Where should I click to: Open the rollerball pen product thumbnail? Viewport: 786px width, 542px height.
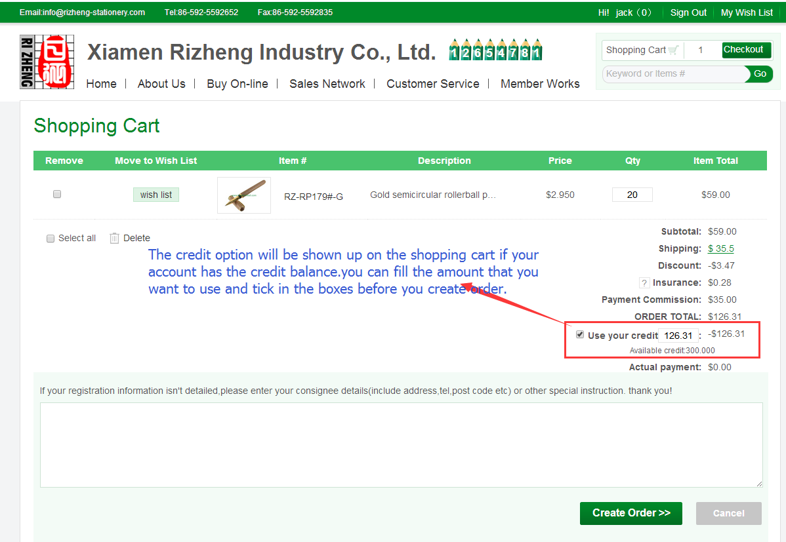pyautogui.click(x=244, y=195)
